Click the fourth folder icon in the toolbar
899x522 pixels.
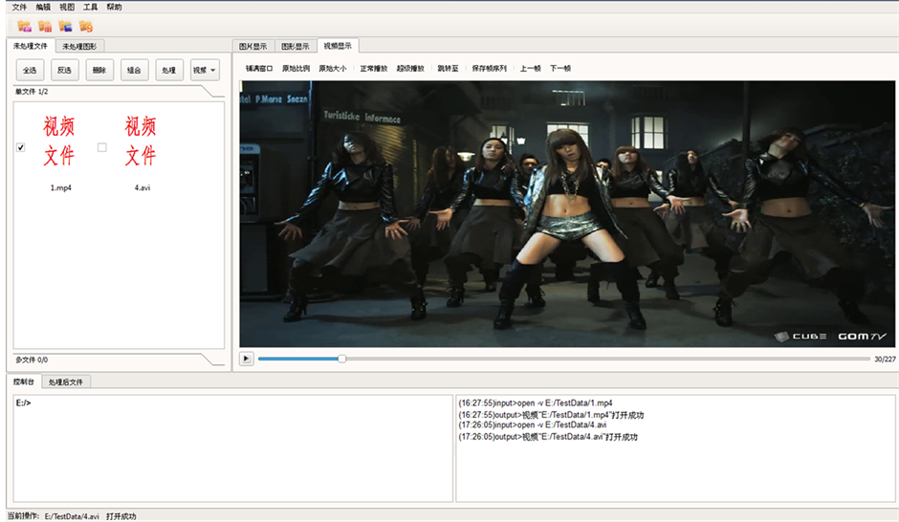pos(86,26)
